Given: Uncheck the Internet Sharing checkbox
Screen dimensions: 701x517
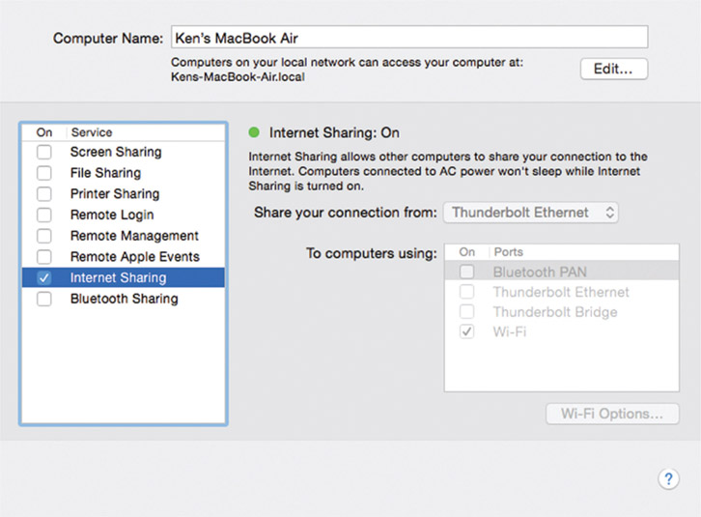Looking at the screenshot, I should 44,278.
